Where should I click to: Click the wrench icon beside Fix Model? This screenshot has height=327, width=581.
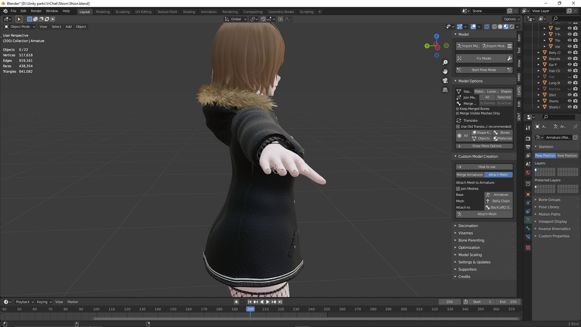tap(510, 58)
